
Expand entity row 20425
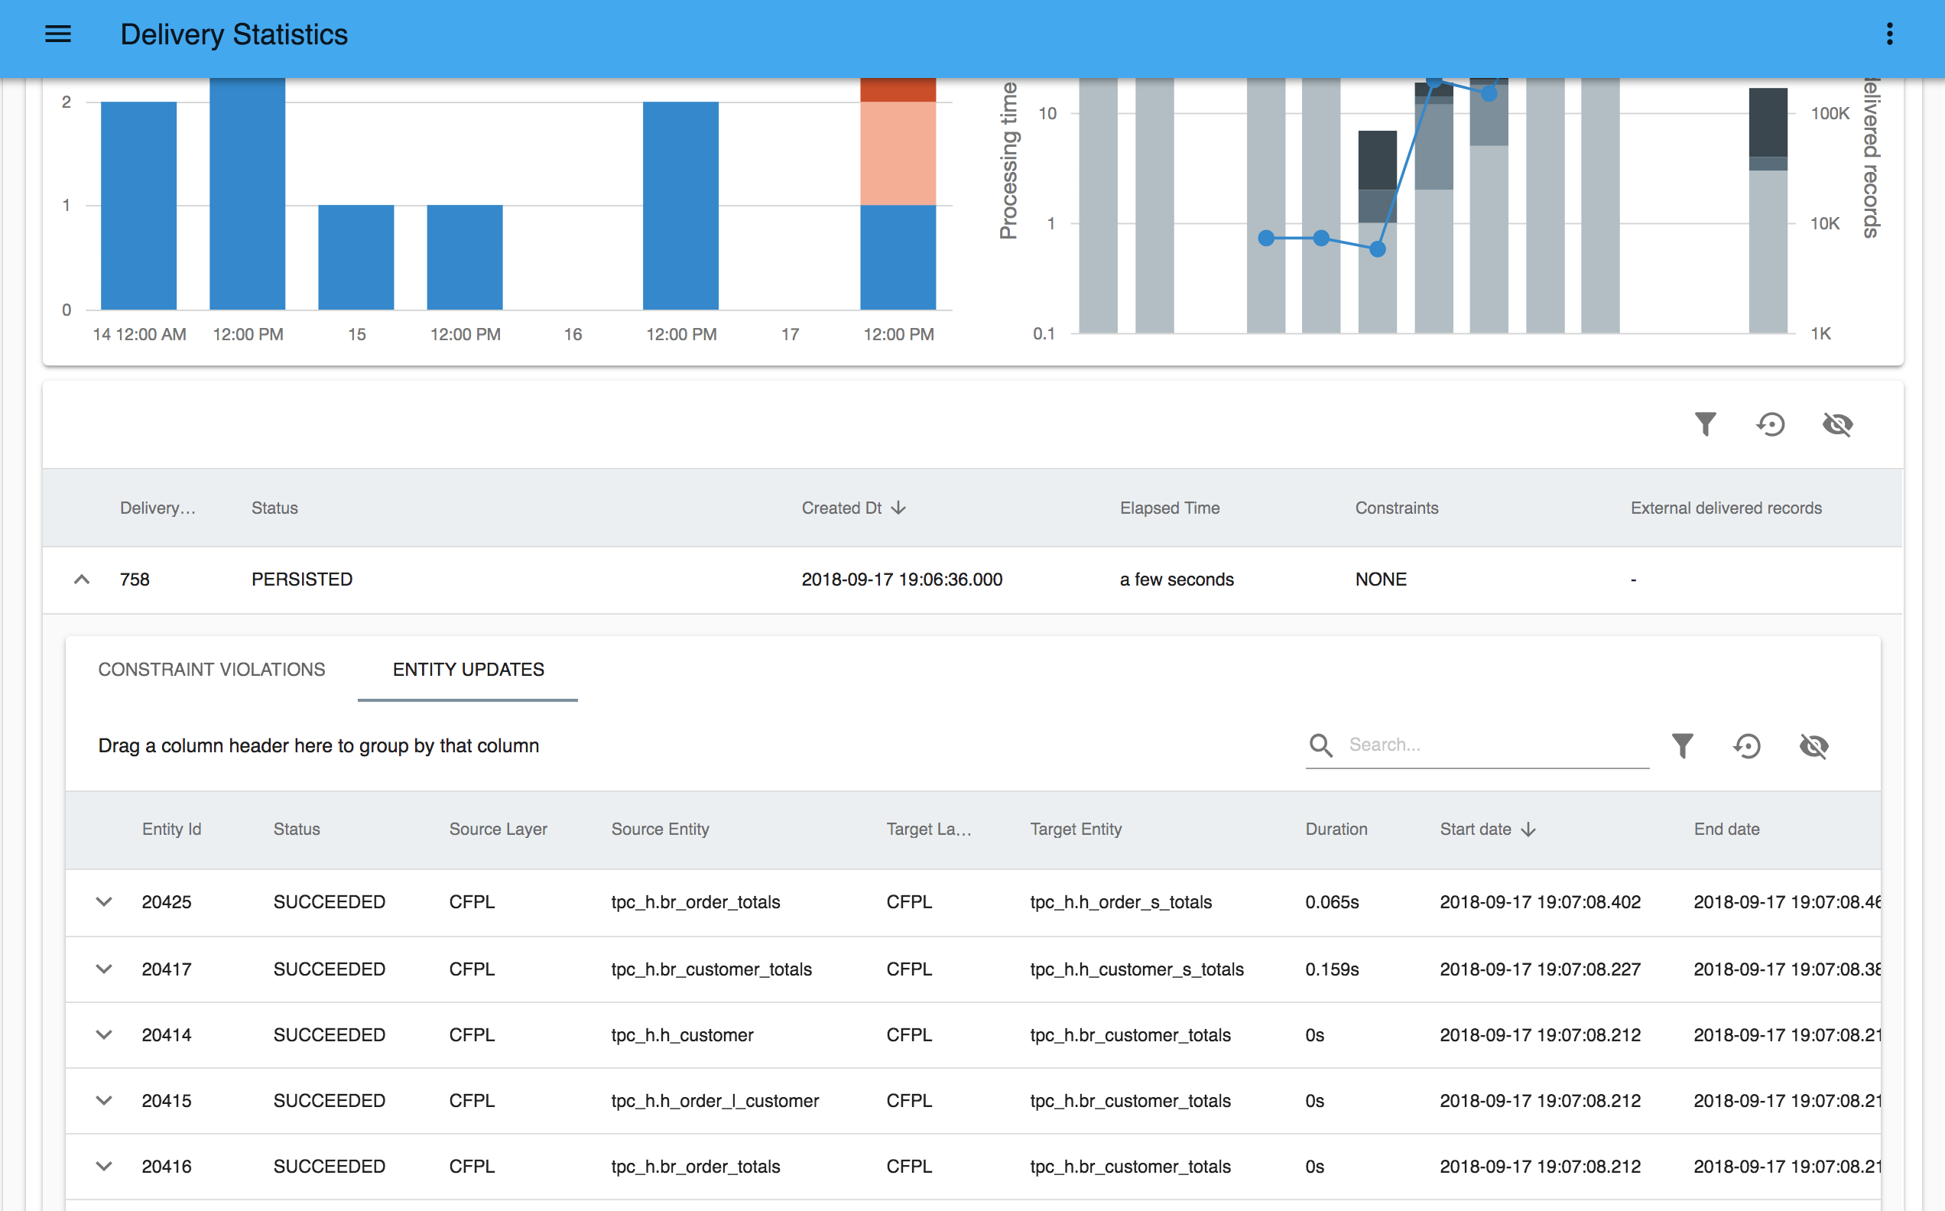click(x=104, y=902)
